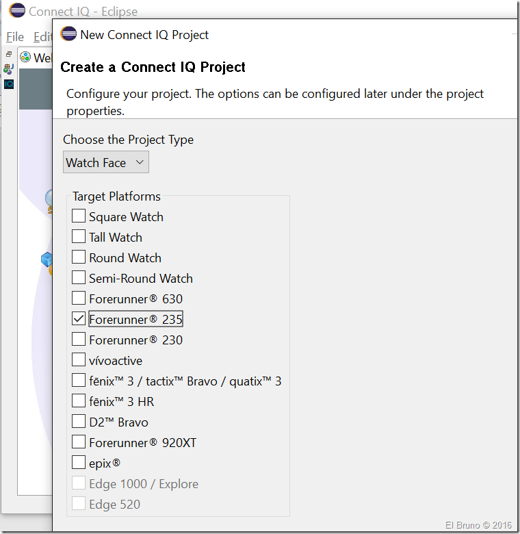Check the Forerunner 920XT option
This screenshot has height=534, width=520.
(79, 443)
